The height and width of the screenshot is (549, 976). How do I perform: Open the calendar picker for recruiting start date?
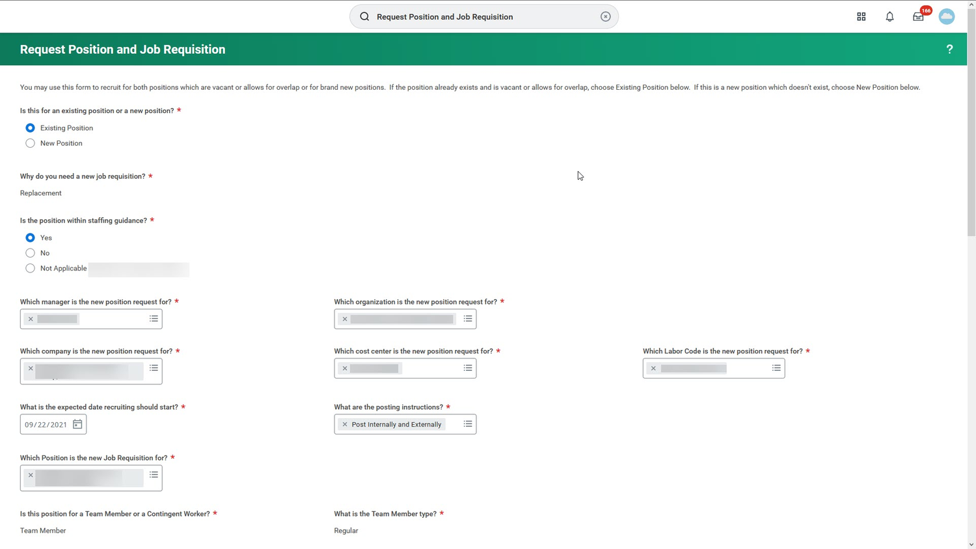pyautogui.click(x=77, y=423)
